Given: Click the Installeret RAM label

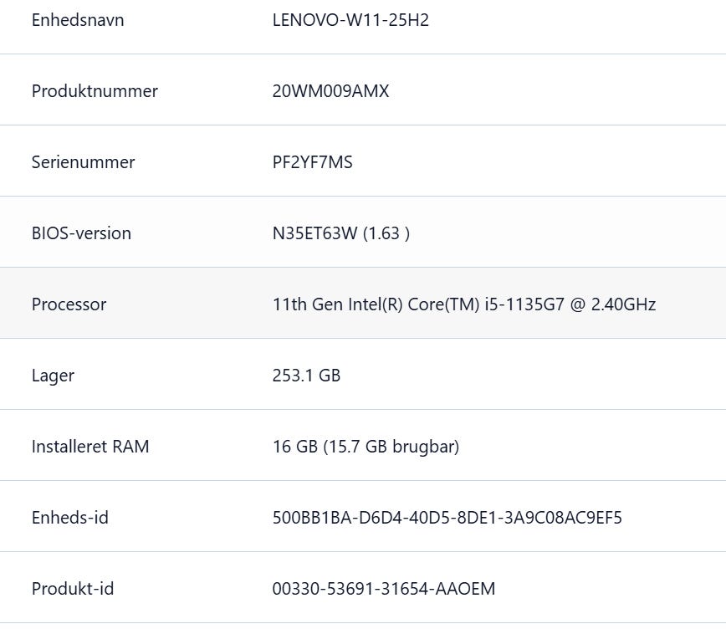Looking at the screenshot, I should [x=90, y=447].
